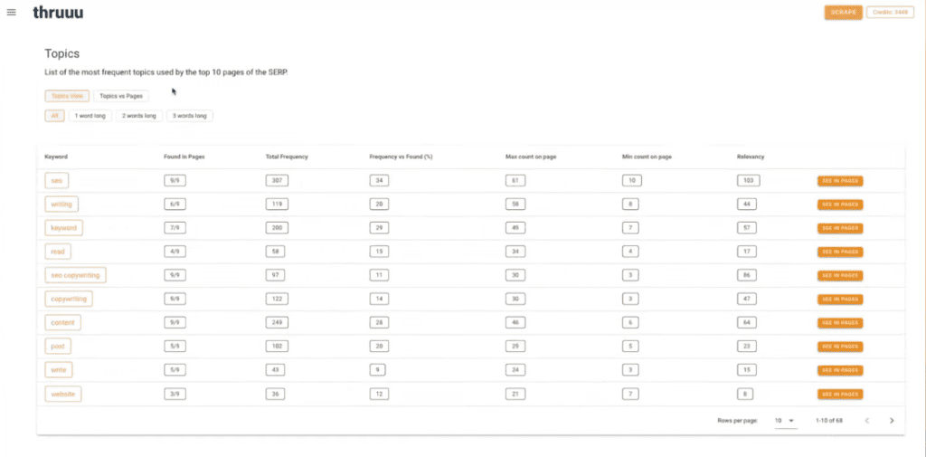Image resolution: width=926 pixels, height=457 pixels.
Task: Go to next page of results
Action: coord(892,421)
